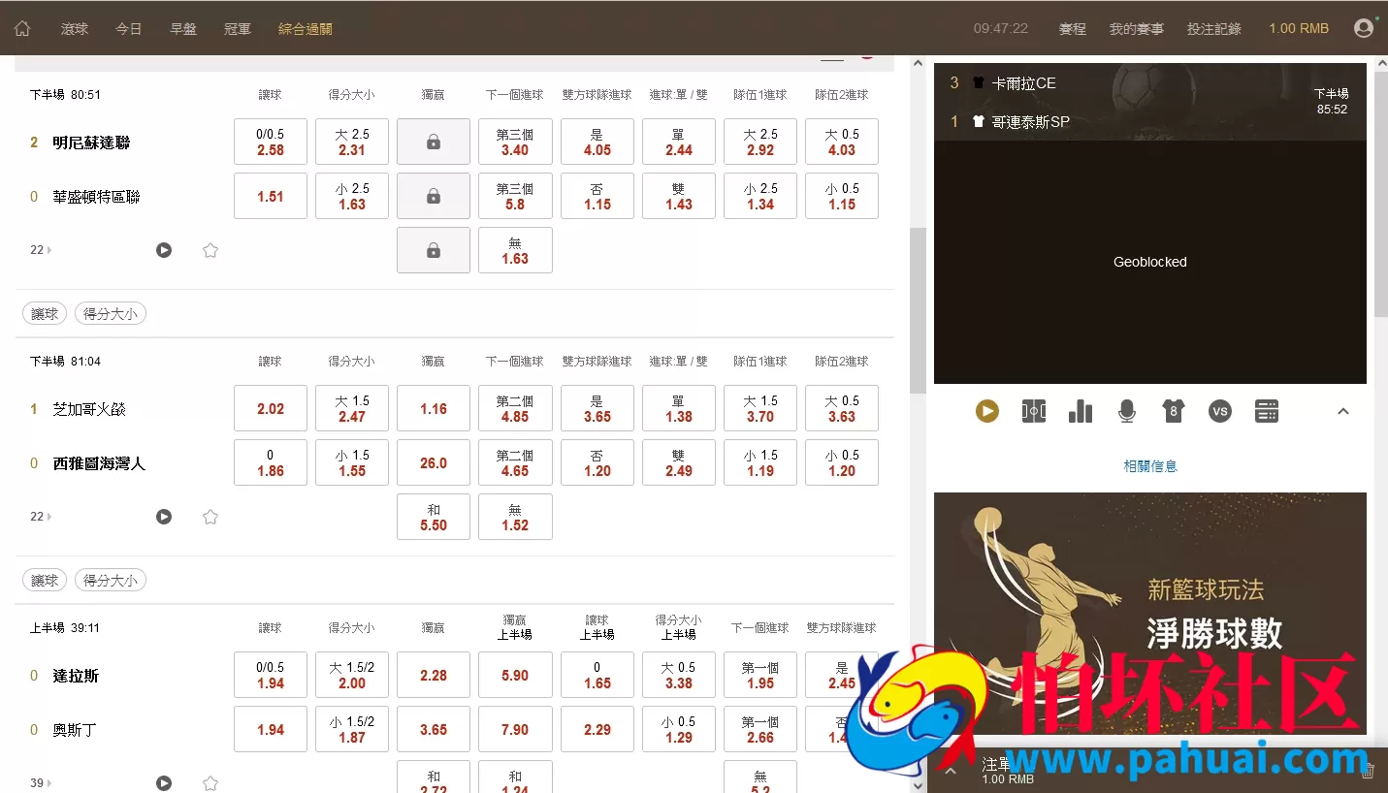Select odds 2.58 for 明尼蘇達聯 handicap
This screenshot has width=1388, height=793.
coord(270,142)
